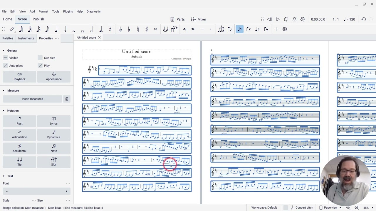Viewport: 376px width, 211px height.
Task: Switch to voice 3
Action: (x=257, y=29)
